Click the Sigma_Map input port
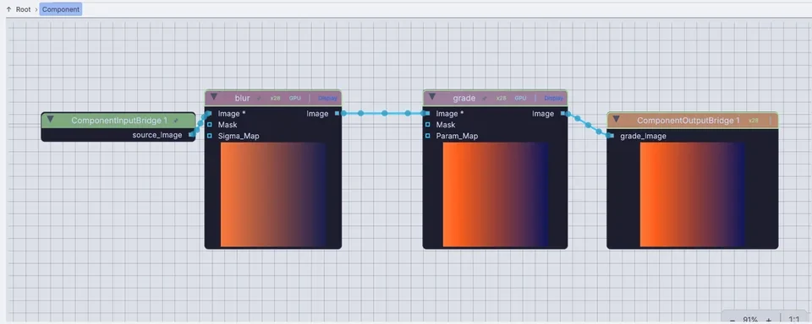812x324 pixels. [x=209, y=136]
